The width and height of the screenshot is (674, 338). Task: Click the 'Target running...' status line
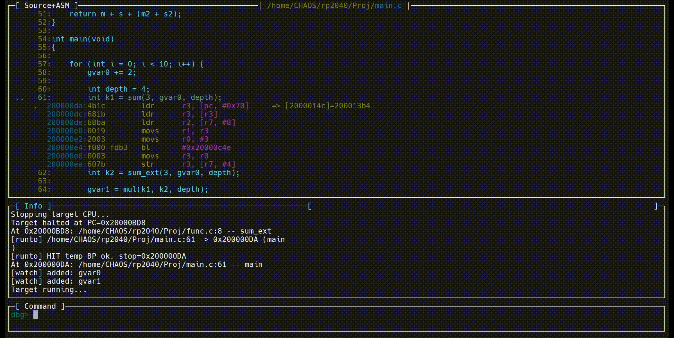click(x=49, y=289)
